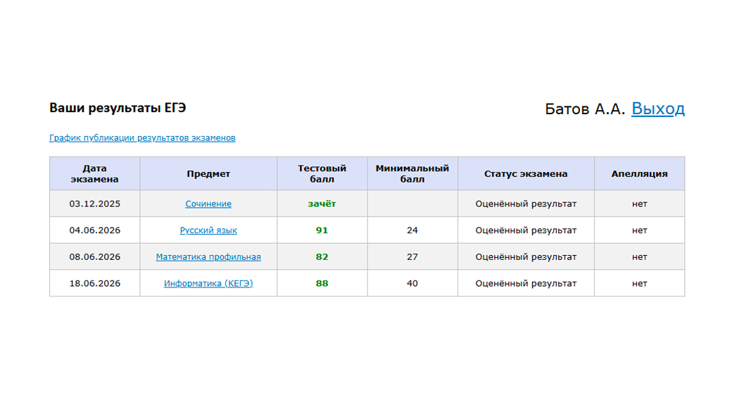Click the minimum score 27
Image resolution: width=732 pixels, height=396 pixels.
click(x=412, y=257)
